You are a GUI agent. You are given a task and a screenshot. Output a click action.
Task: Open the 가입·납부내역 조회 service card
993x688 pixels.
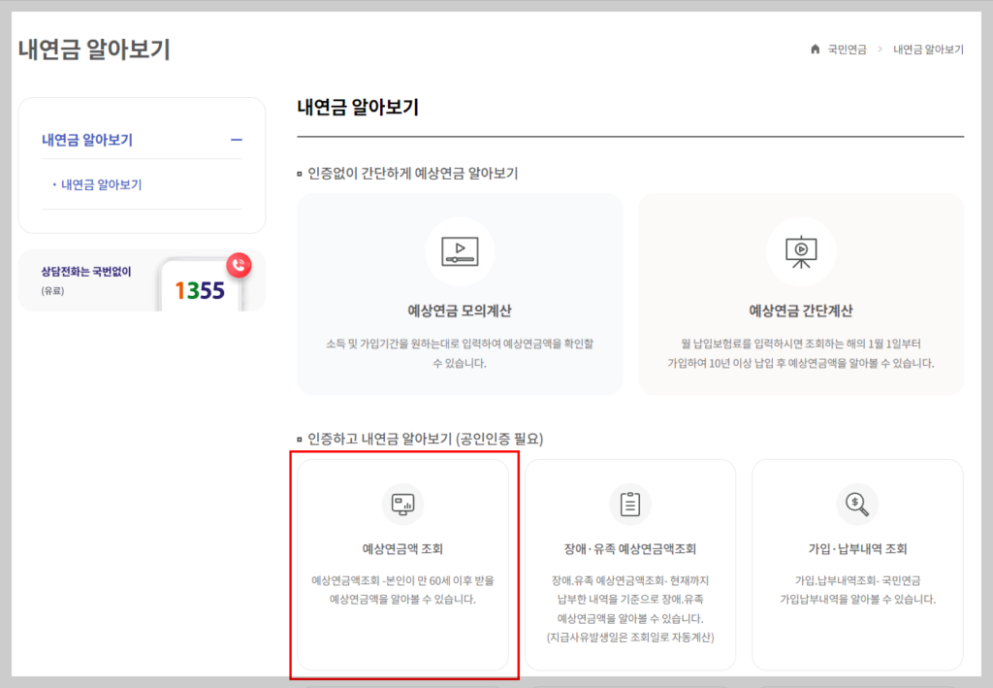tap(857, 566)
